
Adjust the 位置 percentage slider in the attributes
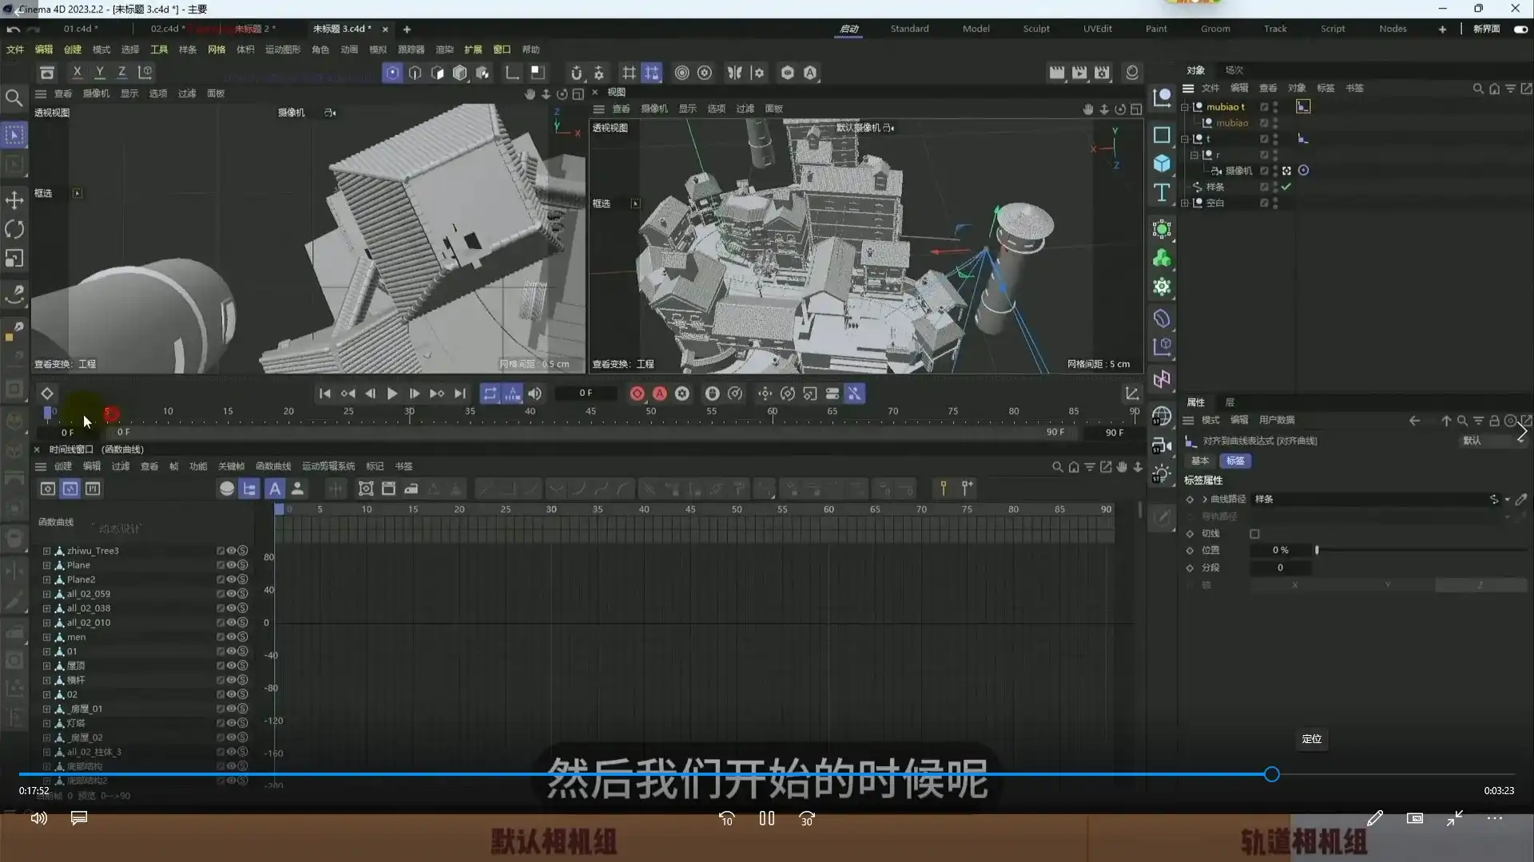pos(1317,550)
